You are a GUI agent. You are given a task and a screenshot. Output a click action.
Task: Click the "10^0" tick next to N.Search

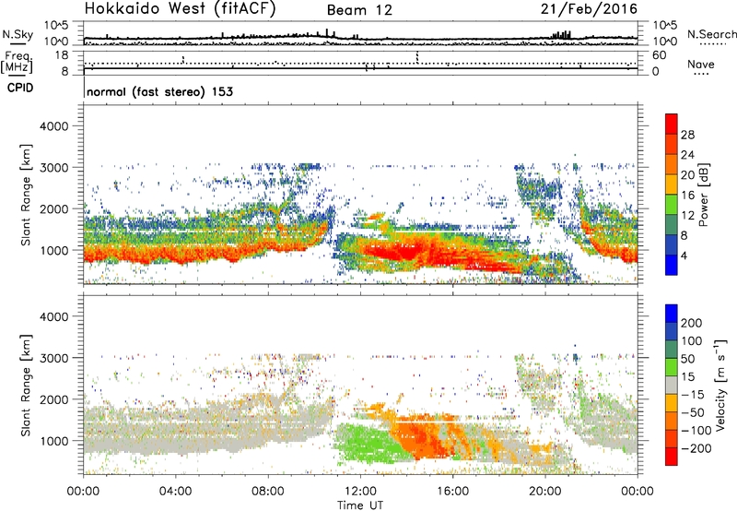click(x=665, y=42)
